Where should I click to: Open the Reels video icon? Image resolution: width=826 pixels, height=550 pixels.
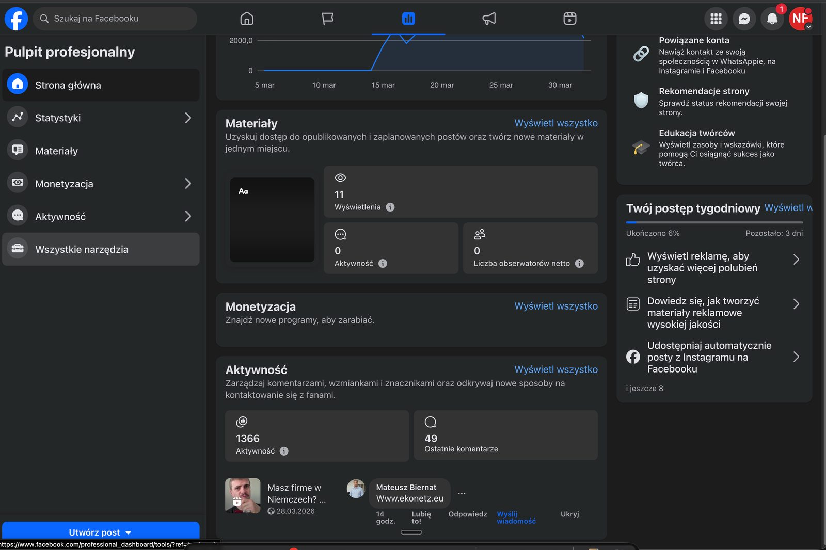pyautogui.click(x=569, y=19)
